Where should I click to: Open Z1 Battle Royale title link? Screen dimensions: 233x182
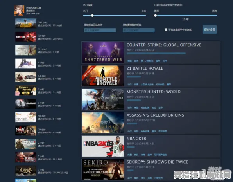pos(145,68)
